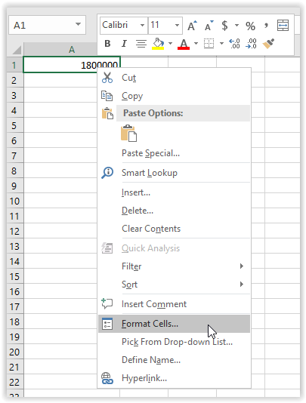Click the Insert Comment speech bubble icon
The image size is (306, 403).
[107, 303]
